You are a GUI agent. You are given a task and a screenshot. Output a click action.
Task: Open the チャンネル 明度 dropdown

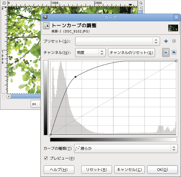(x=90, y=52)
